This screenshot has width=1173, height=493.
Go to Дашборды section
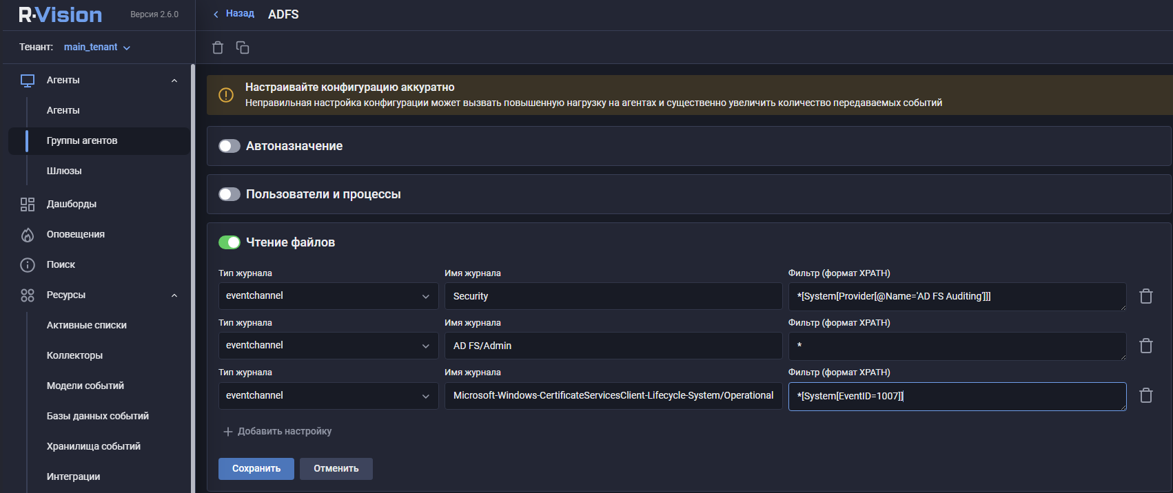72,204
